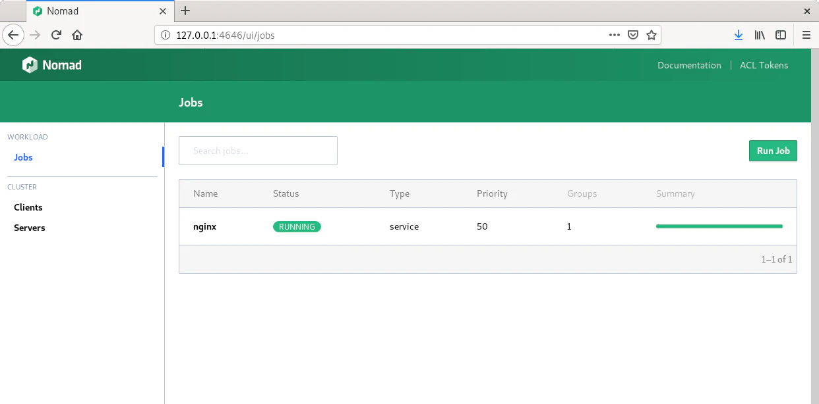Go to the browser home page icon
819x404 pixels.
pyautogui.click(x=77, y=36)
